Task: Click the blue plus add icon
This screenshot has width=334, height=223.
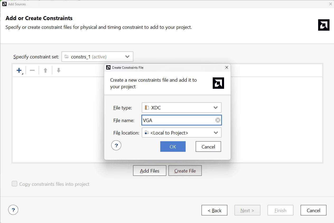Action: pos(19,70)
